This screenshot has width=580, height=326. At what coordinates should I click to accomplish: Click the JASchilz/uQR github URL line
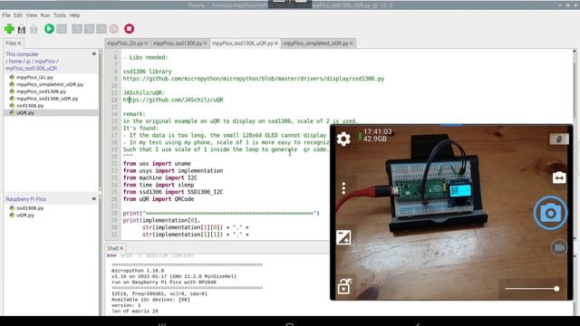click(x=173, y=100)
